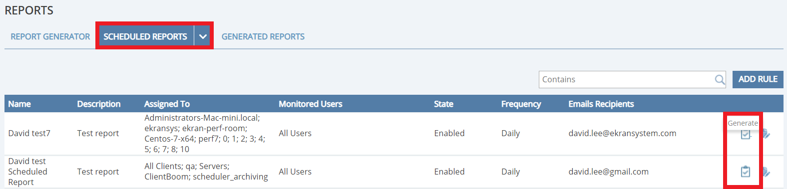Click the Add Rule button

[x=758, y=79]
